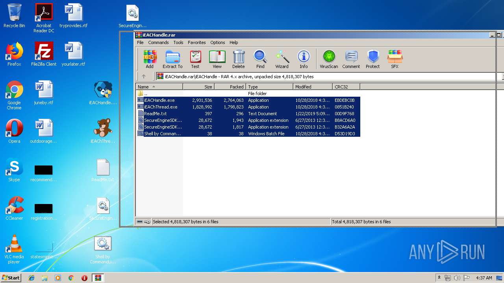Start VirusScan on the archive
The image size is (504, 283).
tap(329, 59)
